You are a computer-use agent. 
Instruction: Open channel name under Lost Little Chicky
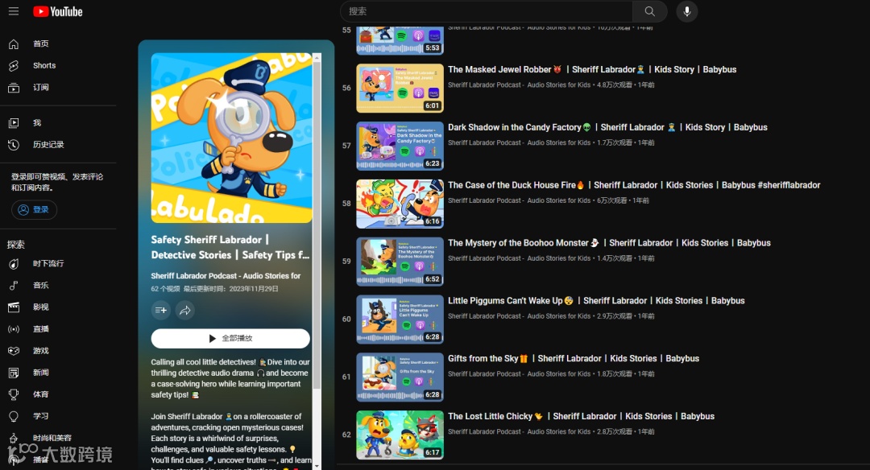(519, 431)
